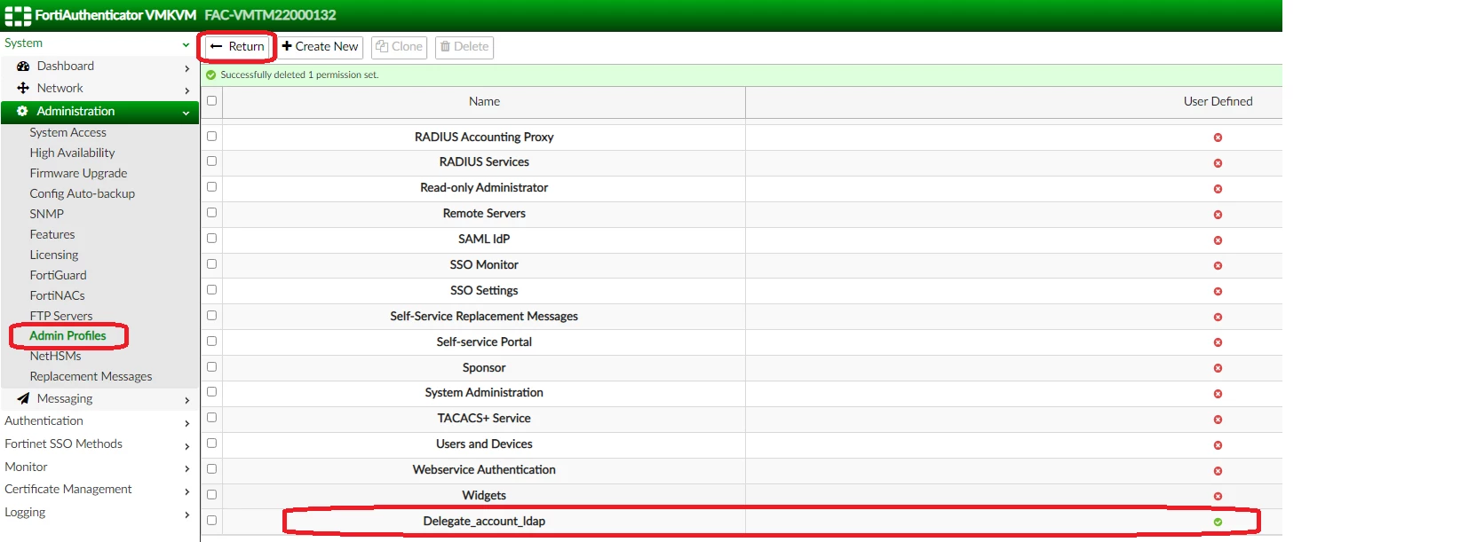Click Create New button

(x=321, y=47)
